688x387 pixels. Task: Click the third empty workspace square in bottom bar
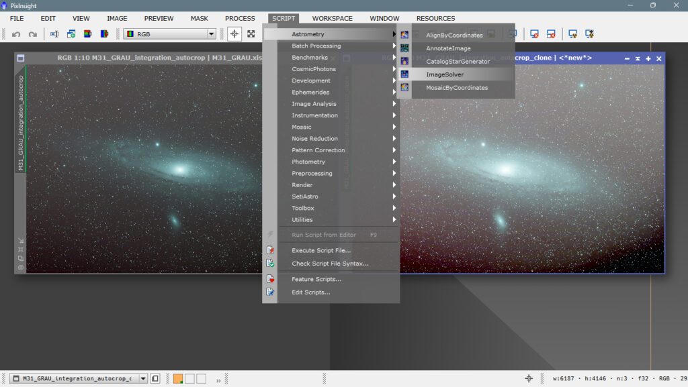[202, 379]
